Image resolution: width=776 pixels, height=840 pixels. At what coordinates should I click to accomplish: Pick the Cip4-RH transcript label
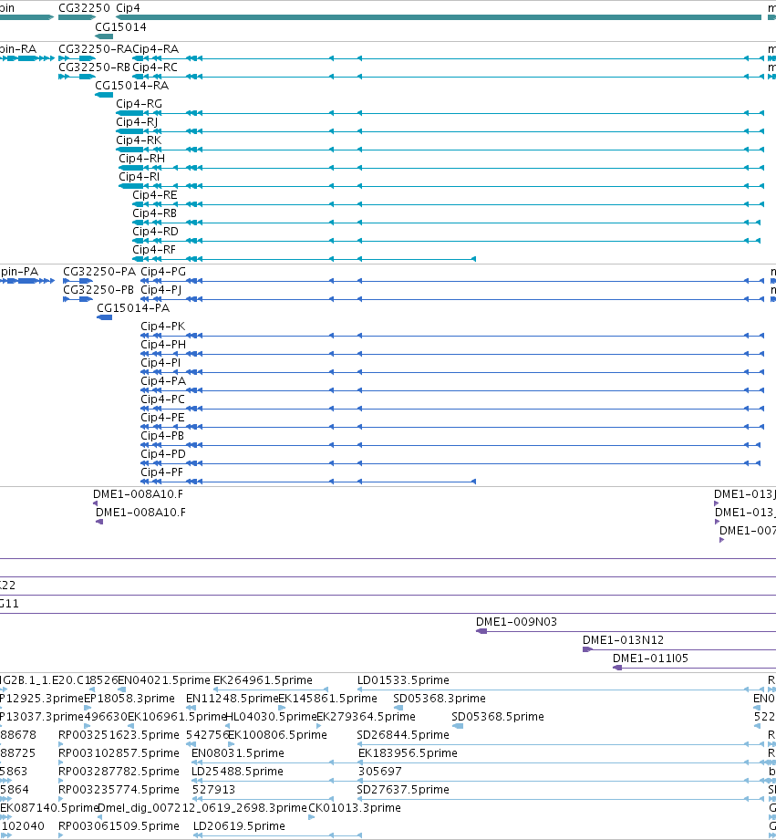click(142, 158)
